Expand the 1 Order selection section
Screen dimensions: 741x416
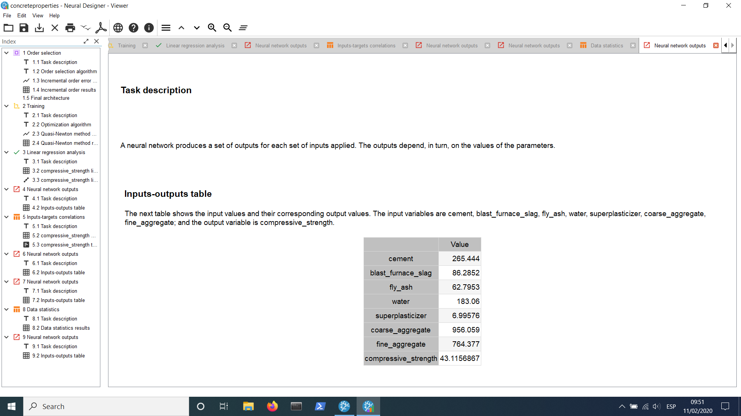click(x=7, y=52)
